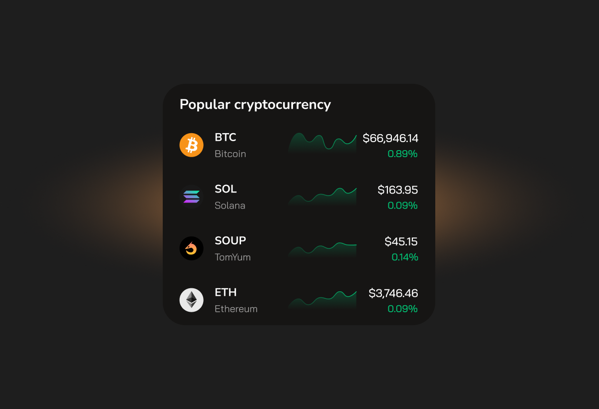The image size is (599, 409).
Task: Open the BTC ticker label
Action: (226, 137)
